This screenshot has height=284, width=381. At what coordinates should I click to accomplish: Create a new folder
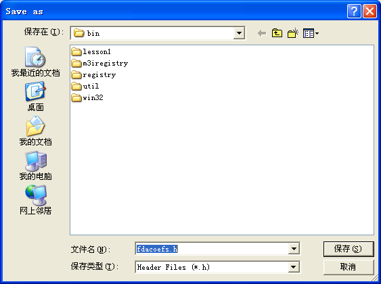pyautogui.click(x=293, y=33)
